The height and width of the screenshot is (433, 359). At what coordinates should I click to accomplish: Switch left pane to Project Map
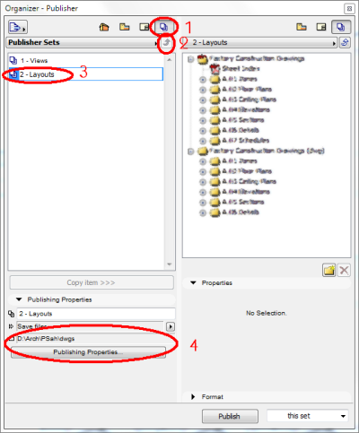pyautogui.click(x=104, y=27)
